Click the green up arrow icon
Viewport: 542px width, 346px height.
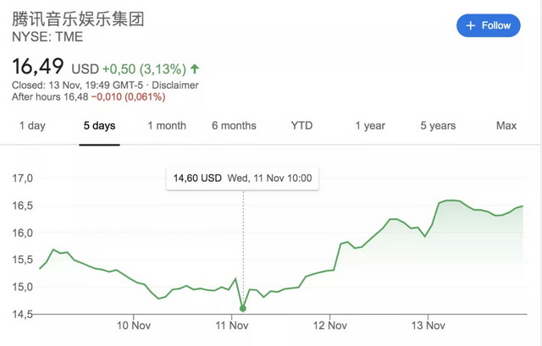click(x=196, y=68)
